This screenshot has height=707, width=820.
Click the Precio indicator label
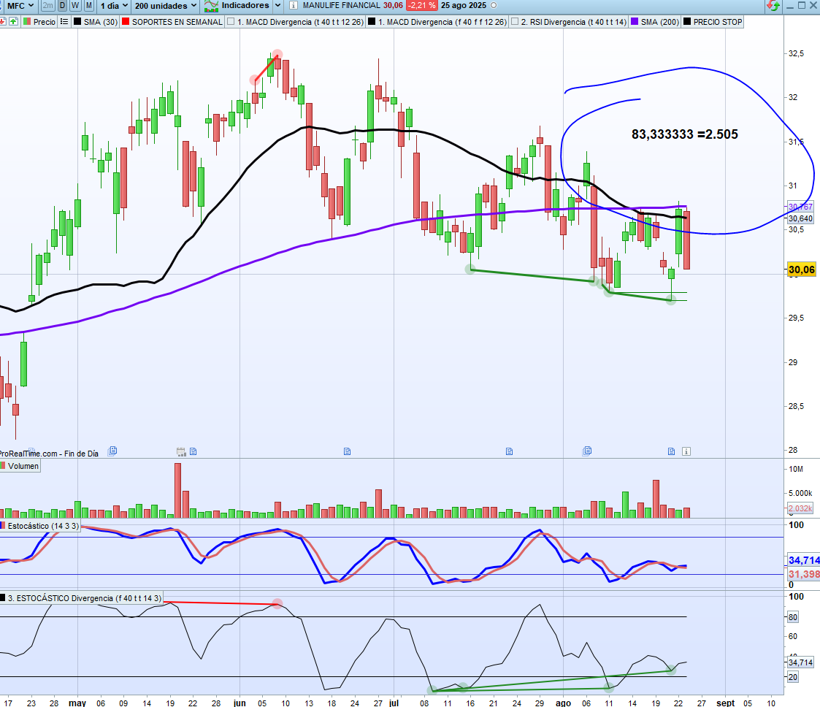tap(45, 22)
